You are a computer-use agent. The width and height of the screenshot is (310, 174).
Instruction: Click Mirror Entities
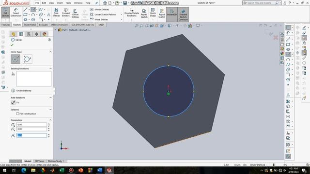coord(99,10)
